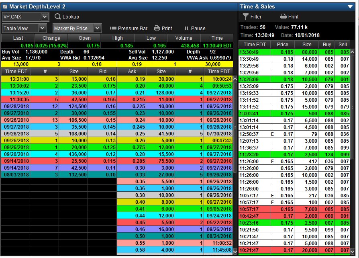Click the 0.19 ask price cell in the table

pos(132,79)
